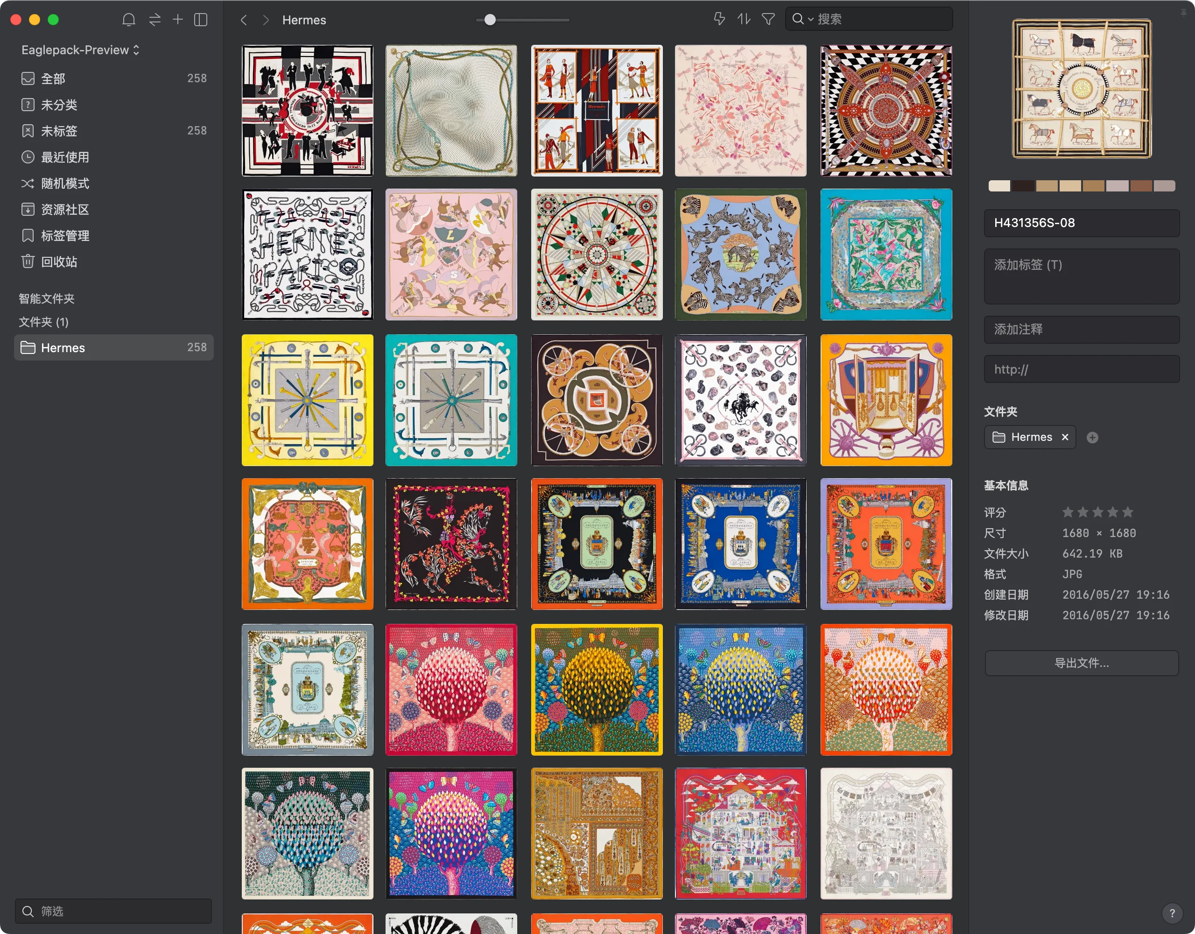Select the compass wheel scarf thumbnail
Image resolution: width=1195 pixels, height=934 pixels.
click(x=597, y=255)
